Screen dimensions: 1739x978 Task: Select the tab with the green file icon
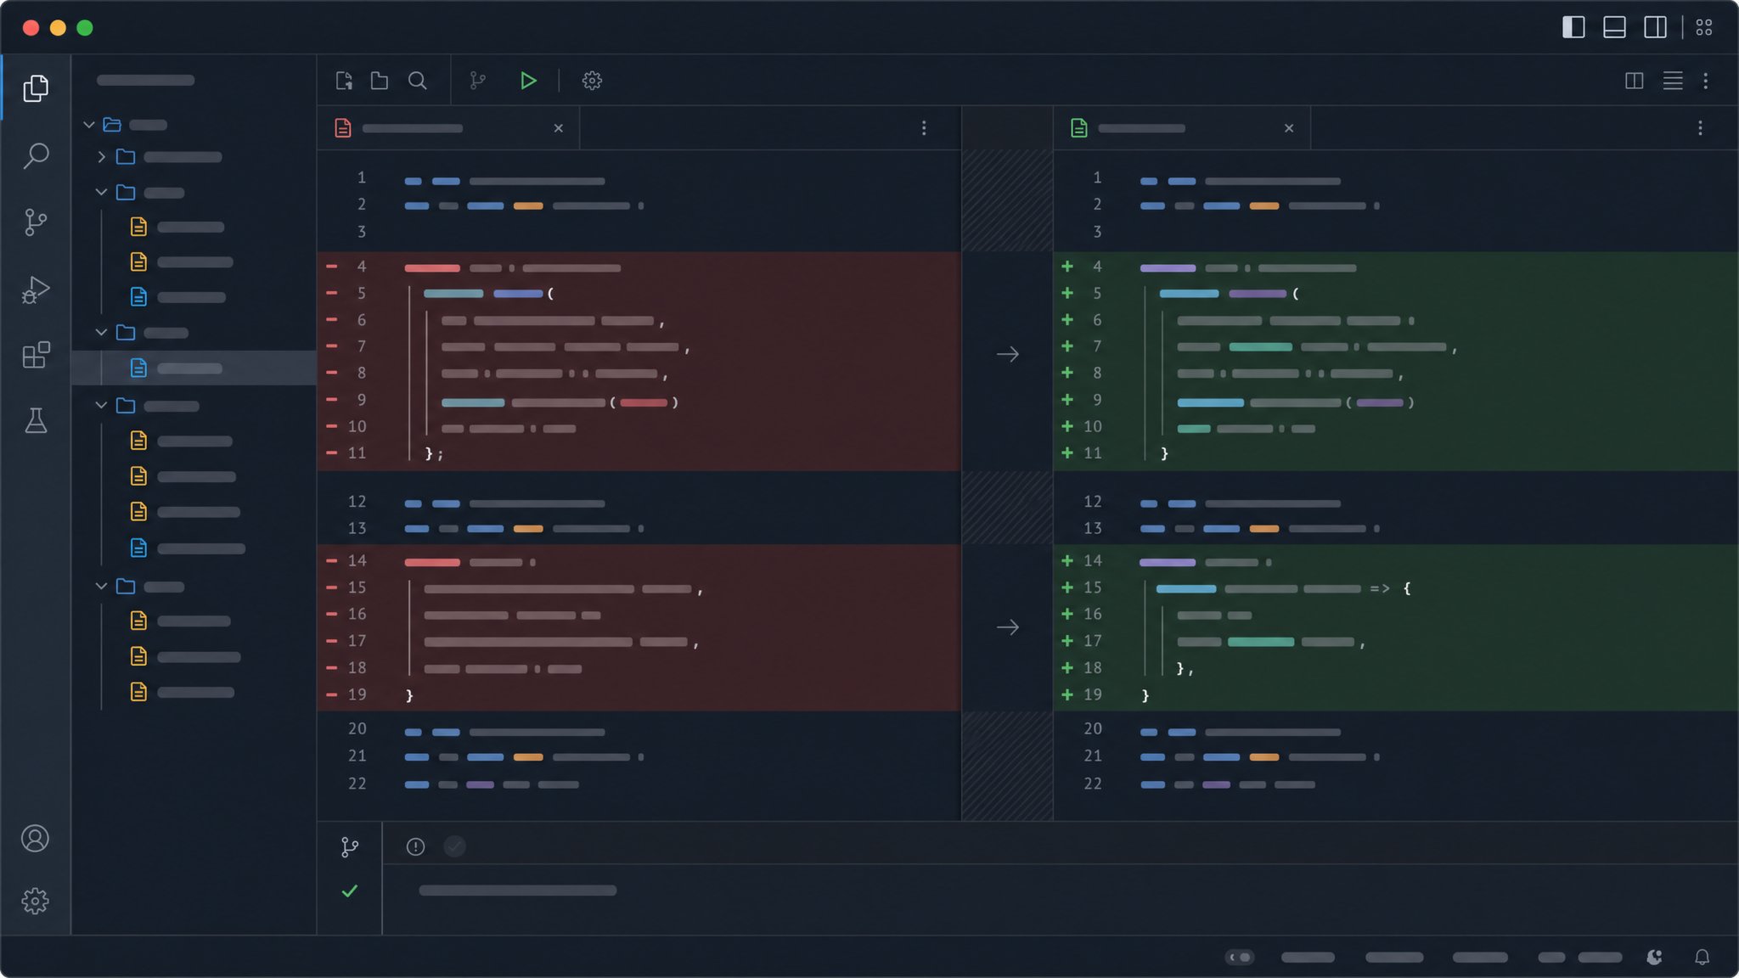(1181, 128)
